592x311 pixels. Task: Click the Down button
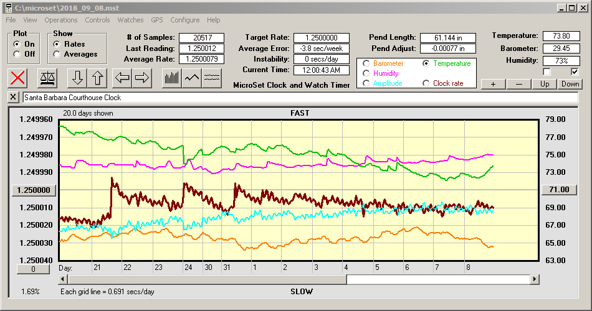click(570, 84)
